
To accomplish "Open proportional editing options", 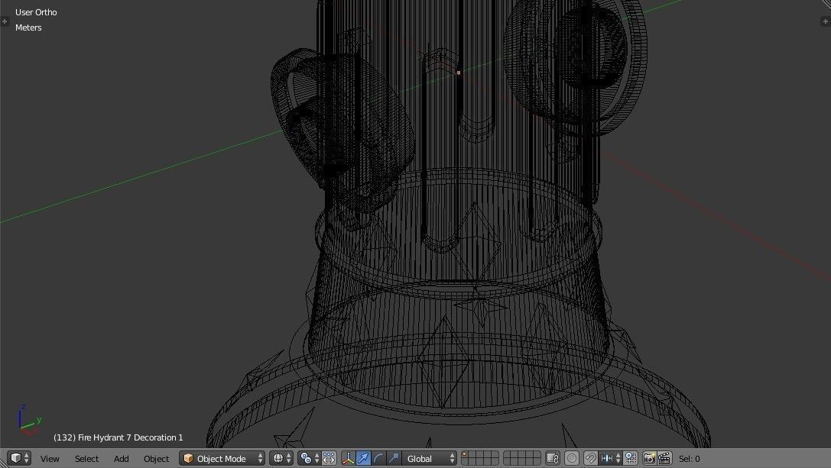I will [572, 459].
